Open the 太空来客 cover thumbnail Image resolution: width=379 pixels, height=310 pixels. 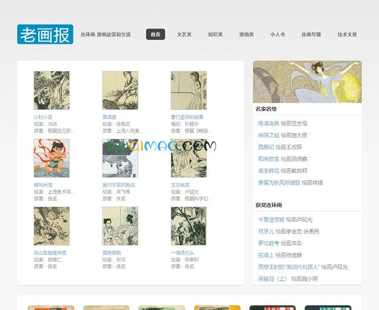click(188, 158)
